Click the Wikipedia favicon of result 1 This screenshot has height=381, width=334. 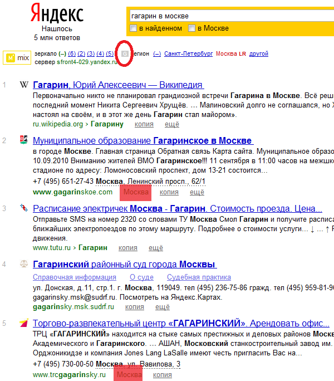[x=24, y=85]
